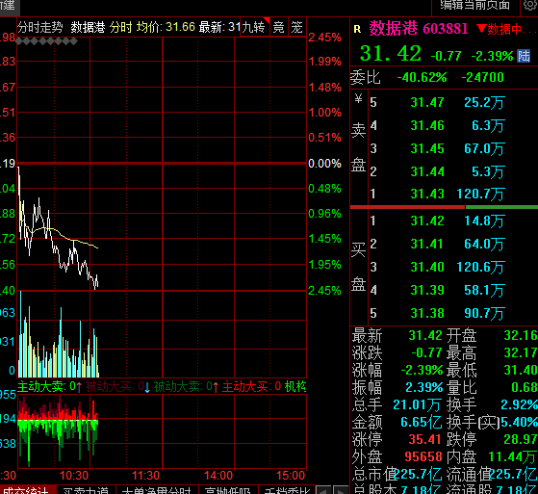Select sell level 1 price 31.43
Viewport: 538px width, 494px height.
427,194
